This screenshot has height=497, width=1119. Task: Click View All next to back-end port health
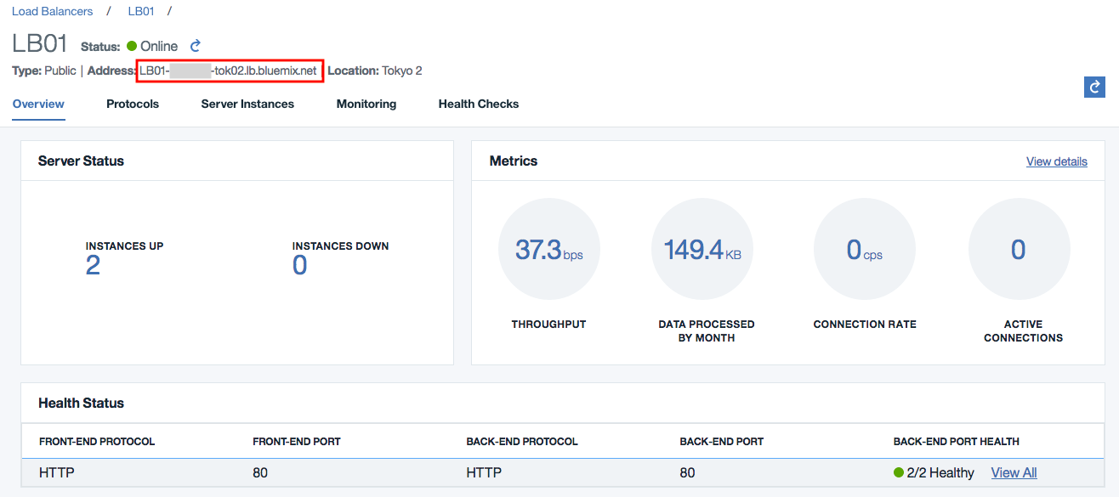pos(1014,472)
